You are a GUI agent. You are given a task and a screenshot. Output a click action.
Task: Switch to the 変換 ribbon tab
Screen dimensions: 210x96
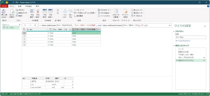(x=20, y=6)
